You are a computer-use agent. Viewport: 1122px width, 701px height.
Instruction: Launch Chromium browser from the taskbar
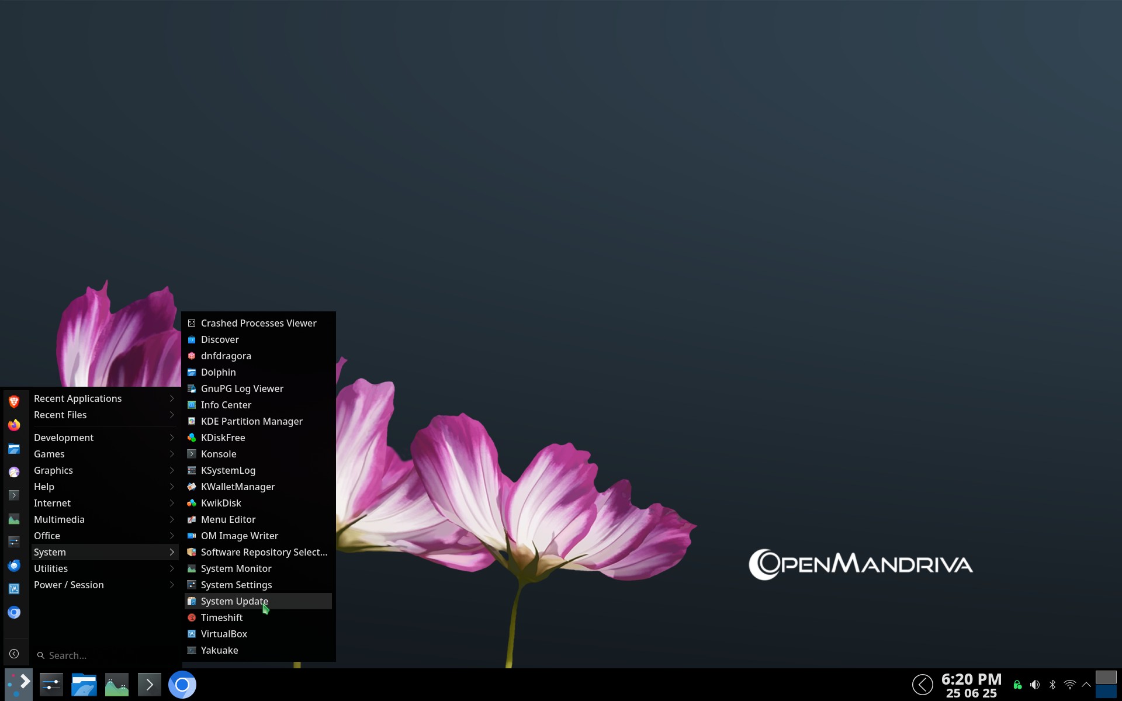(182, 685)
